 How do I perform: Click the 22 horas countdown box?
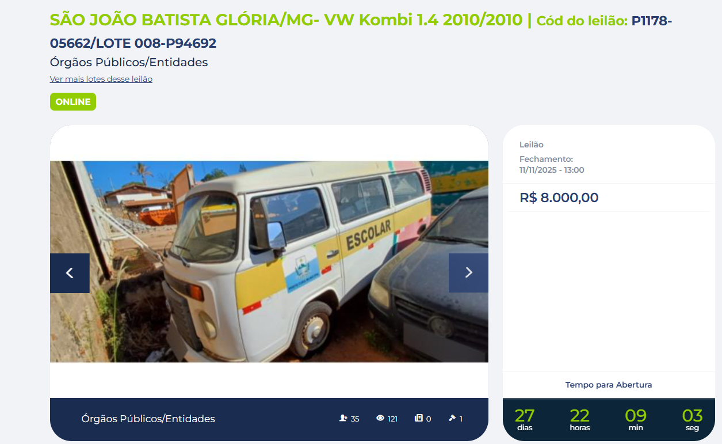(x=580, y=419)
